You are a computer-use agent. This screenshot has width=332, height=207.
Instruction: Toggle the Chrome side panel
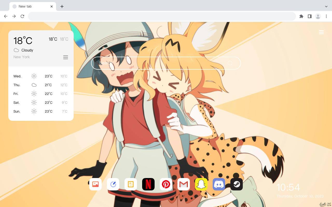pos(310,16)
